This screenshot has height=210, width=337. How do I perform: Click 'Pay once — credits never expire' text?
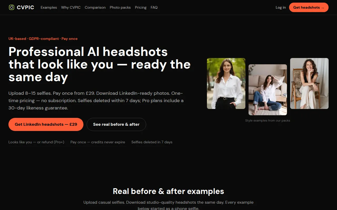pos(98,142)
